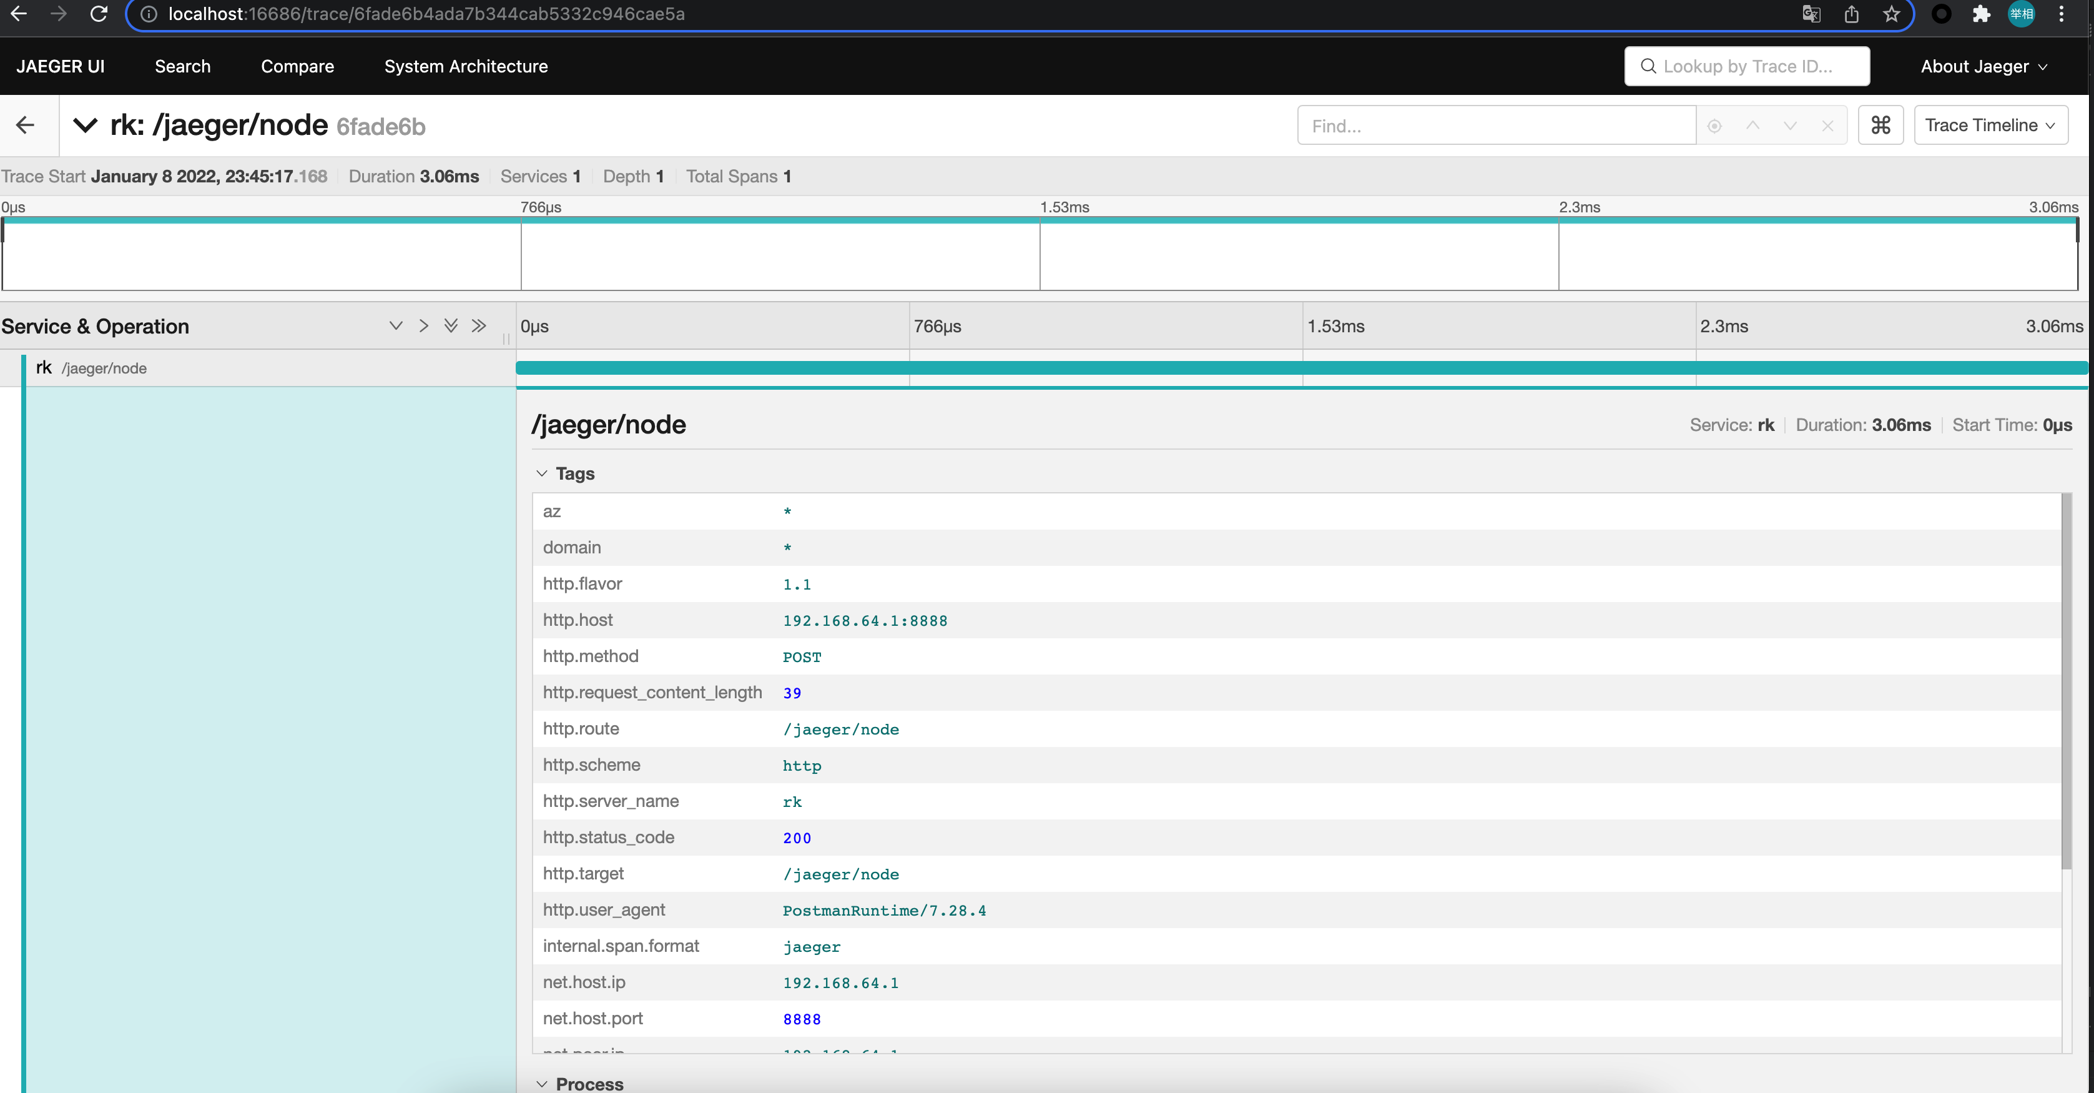Click the http.target /jaeger/node value

pyautogui.click(x=840, y=874)
